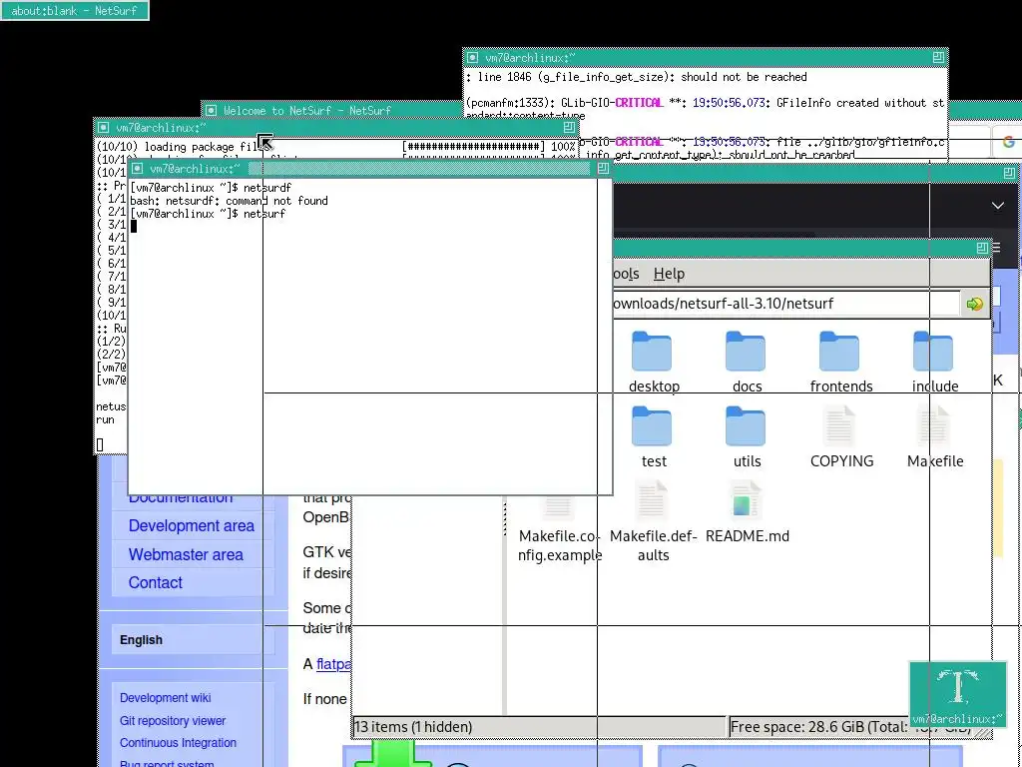
Task: Select the about:blank - NetSurf window label
Action: (74, 10)
